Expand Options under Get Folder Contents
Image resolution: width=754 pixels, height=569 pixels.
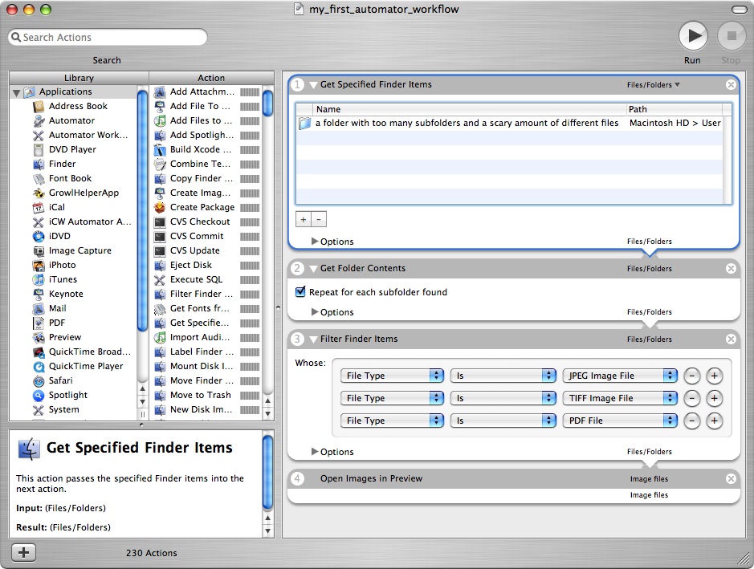click(x=315, y=311)
